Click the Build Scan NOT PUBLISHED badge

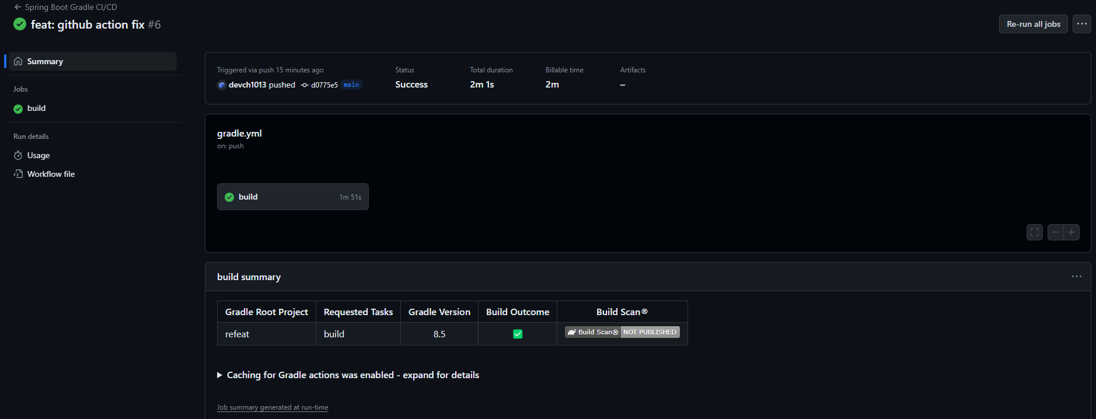click(622, 332)
